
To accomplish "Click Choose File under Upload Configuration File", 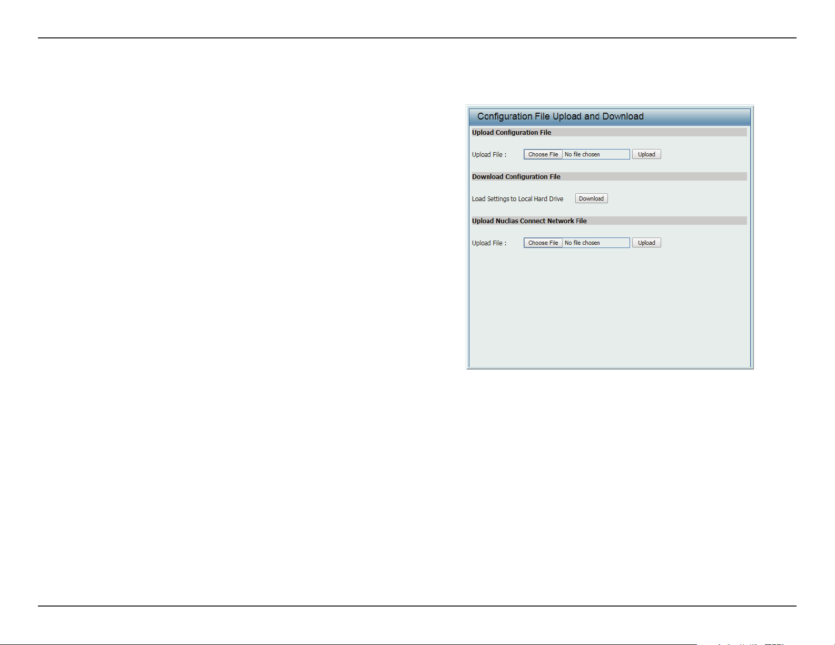I will tap(543, 154).
